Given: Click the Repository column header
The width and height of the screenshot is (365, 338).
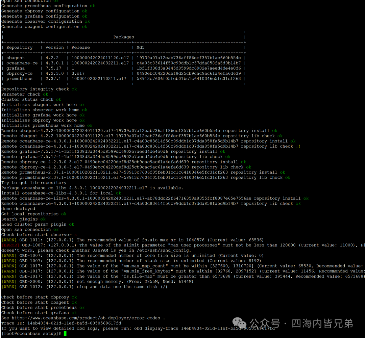Looking at the screenshot, I should coord(20,48).
